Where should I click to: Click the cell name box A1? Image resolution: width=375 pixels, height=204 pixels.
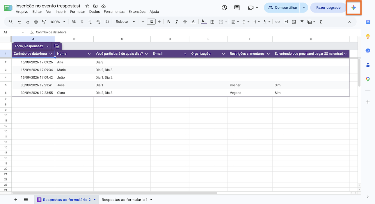tap(14, 32)
